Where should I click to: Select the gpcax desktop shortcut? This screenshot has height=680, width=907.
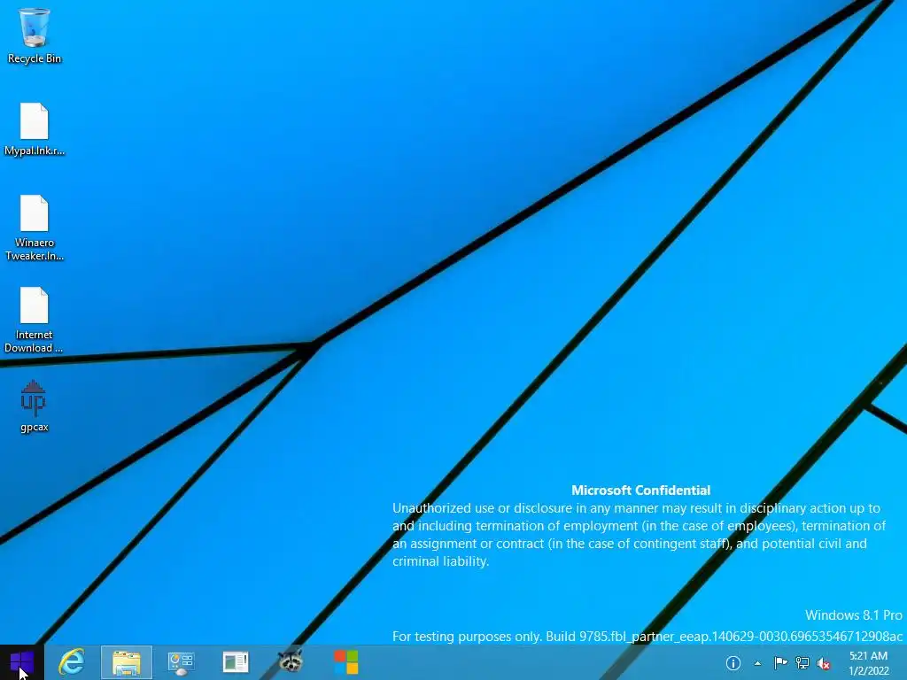pos(35,406)
